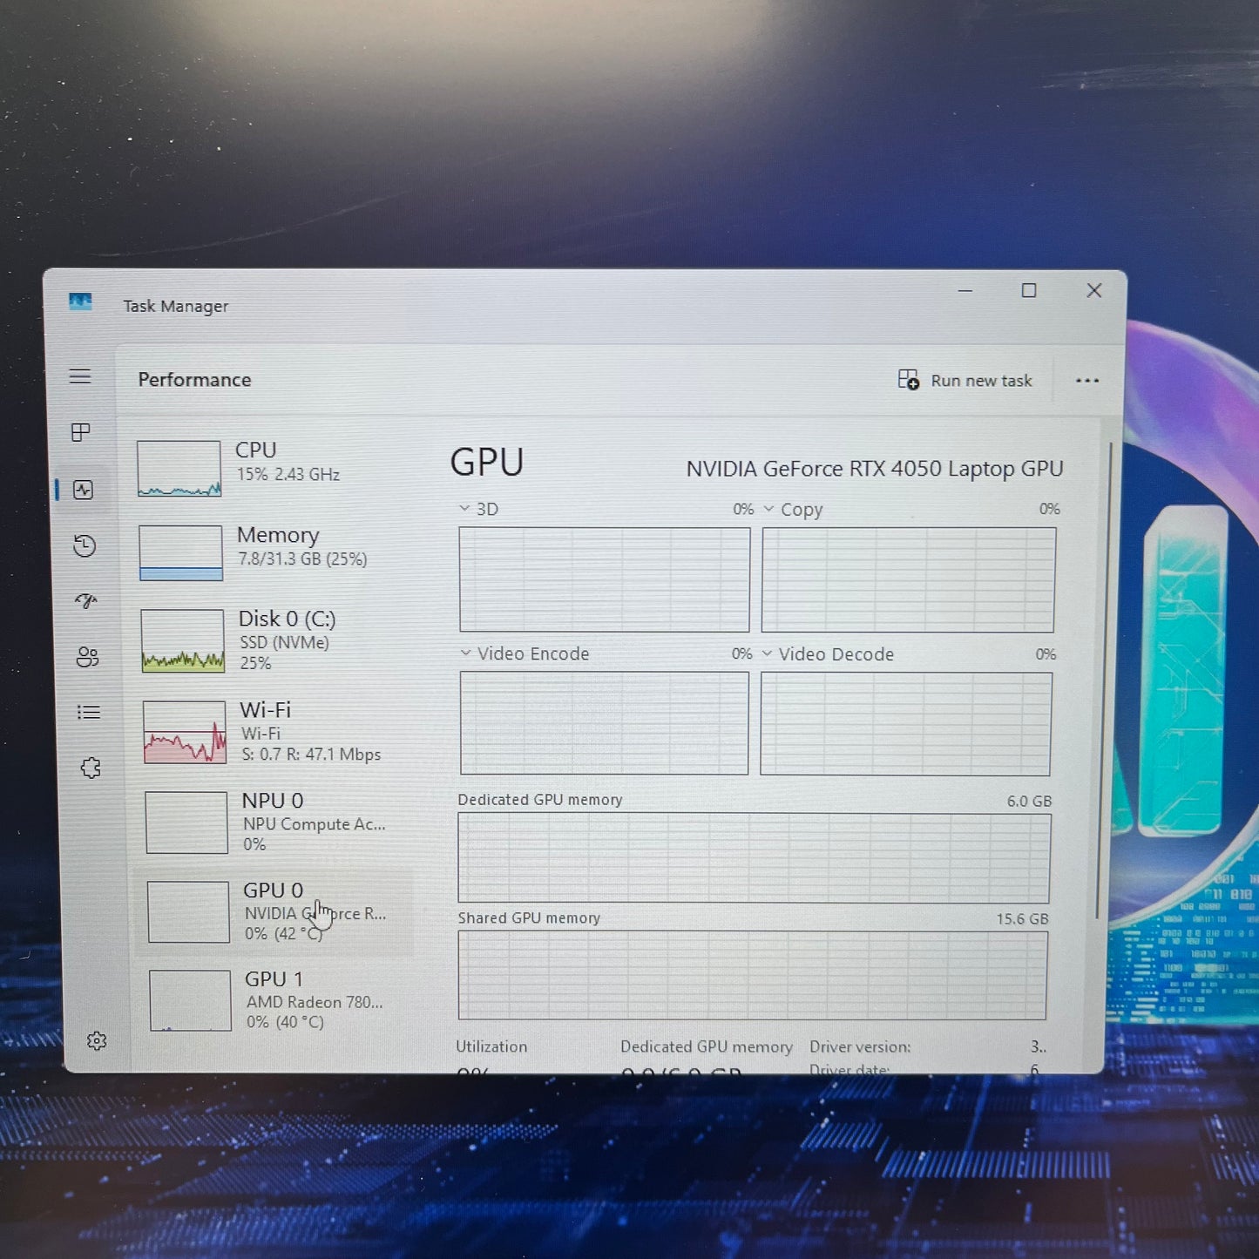Open the Video Encode engine dropdown

525,653
